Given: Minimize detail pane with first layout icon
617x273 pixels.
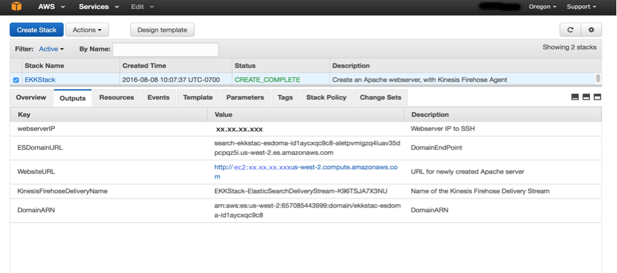Looking at the screenshot, I should tap(575, 97).
